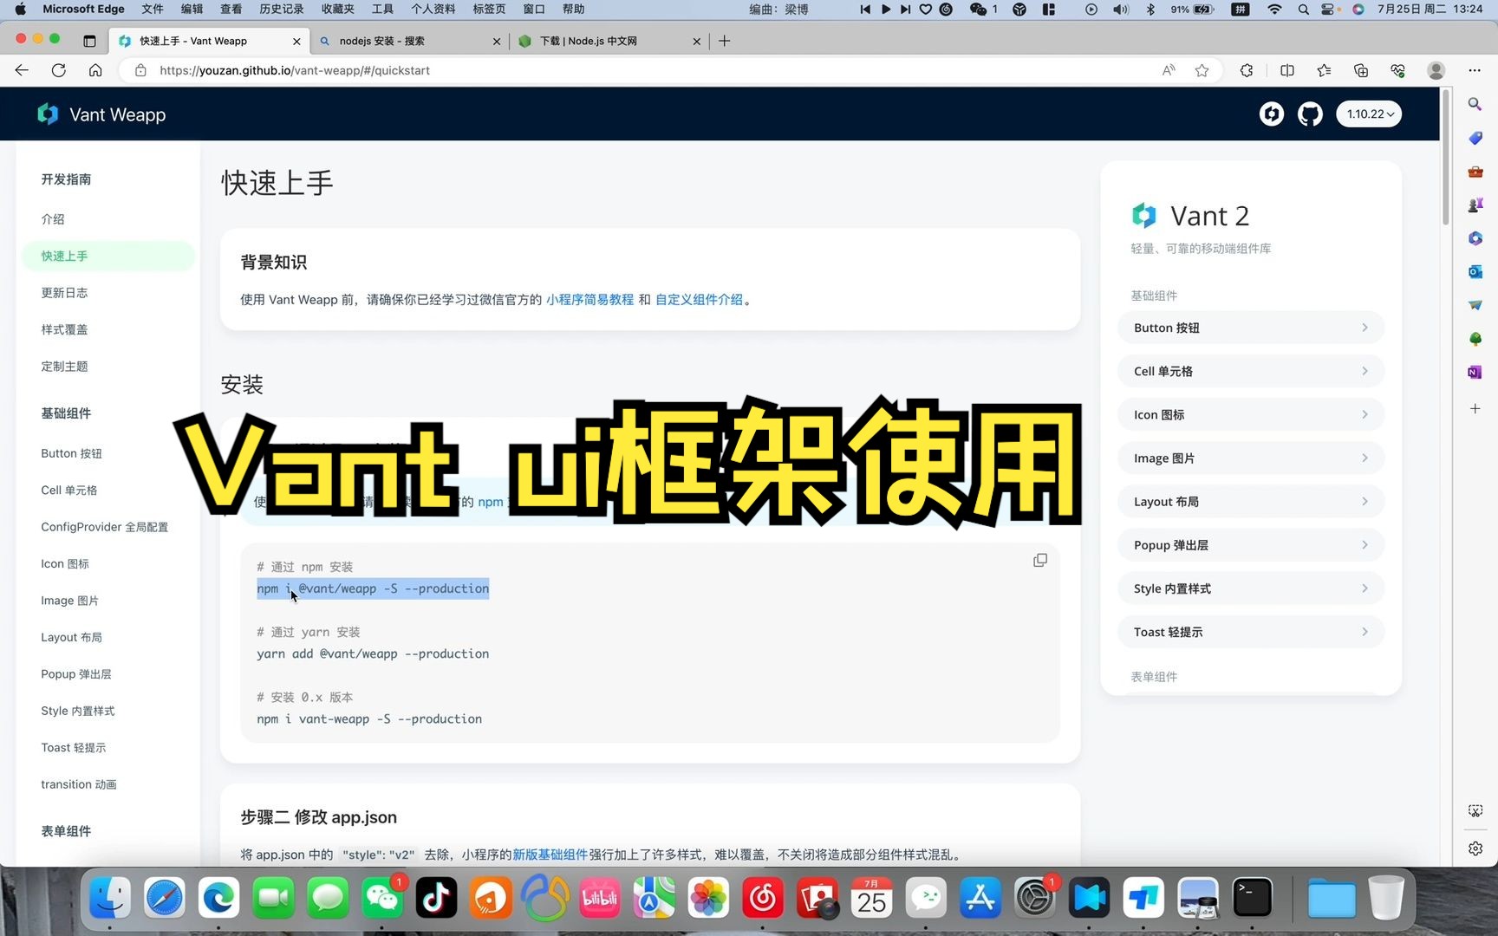
Task: Open 工具 menu in menu bar
Action: point(382,9)
